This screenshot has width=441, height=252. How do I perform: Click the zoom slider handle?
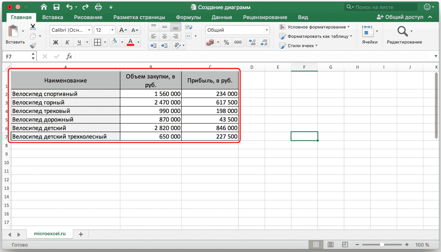click(x=382, y=245)
